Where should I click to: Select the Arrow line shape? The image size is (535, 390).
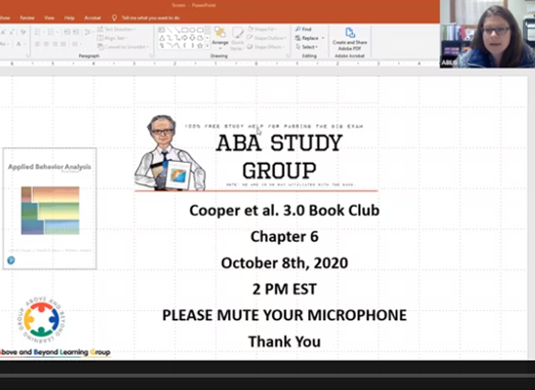pos(177,30)
